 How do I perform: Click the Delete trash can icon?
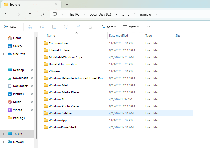tap(90, 27)
